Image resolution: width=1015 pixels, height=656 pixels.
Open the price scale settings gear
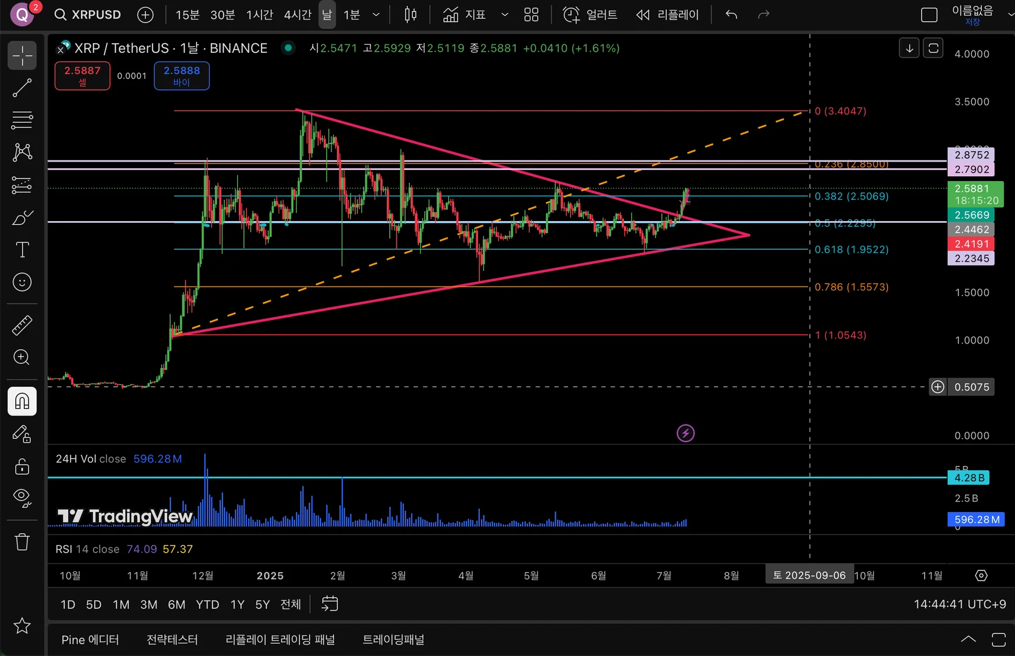click(x=981, y=575)
